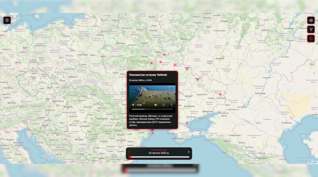Select the marker south of Запоріжжя
This screenshot has width=318, height=177.
(x=187, y=123)
